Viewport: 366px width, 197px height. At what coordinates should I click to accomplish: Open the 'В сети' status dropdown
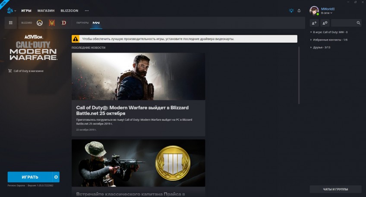326,13
